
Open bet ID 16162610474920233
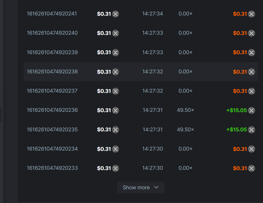point(52,168)
